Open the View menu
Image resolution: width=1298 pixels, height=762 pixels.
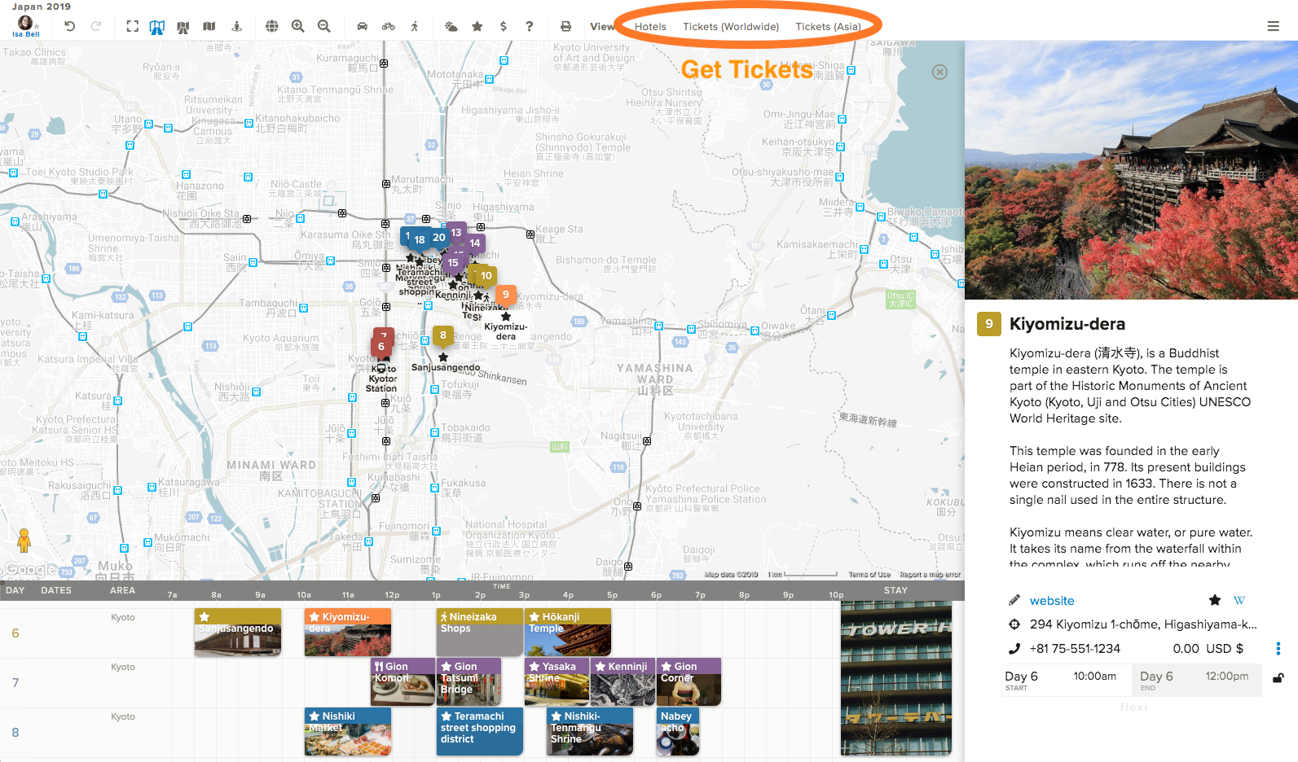[602, 26]
